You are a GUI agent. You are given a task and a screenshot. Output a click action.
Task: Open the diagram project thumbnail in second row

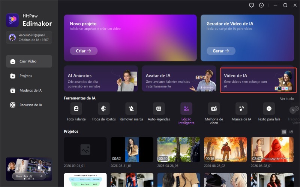click(x=85, y=180)
